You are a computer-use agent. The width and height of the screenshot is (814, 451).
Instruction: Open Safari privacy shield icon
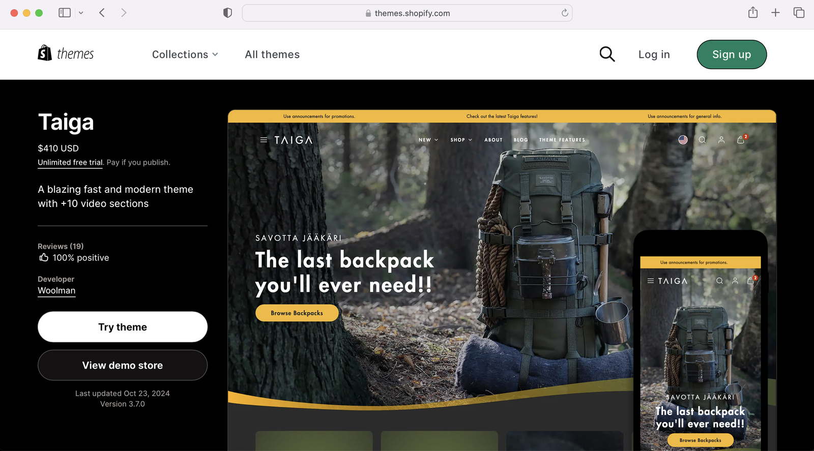227,13
